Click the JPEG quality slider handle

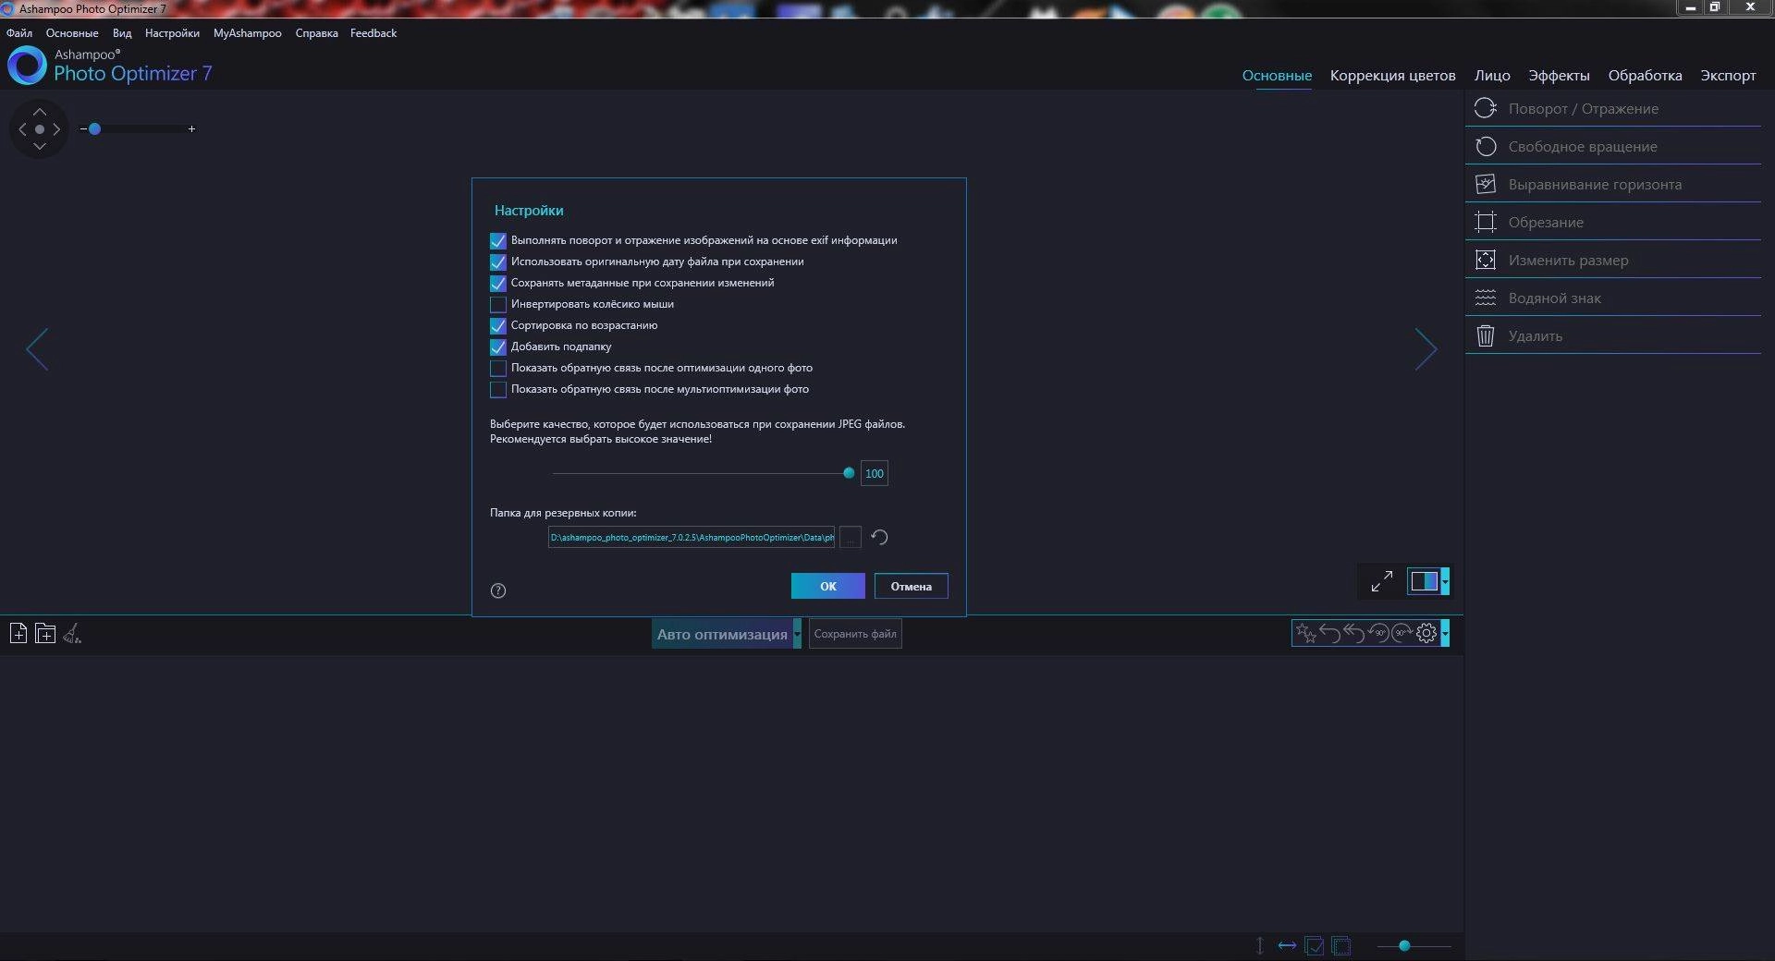click(x=849, y=473)
